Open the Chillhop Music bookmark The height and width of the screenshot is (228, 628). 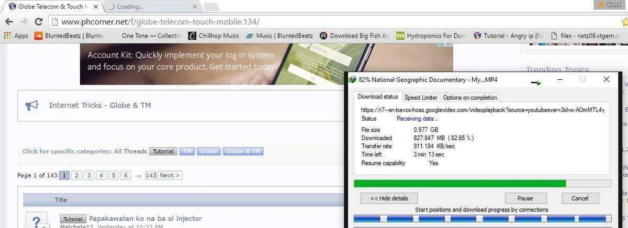tap(214, 36)
